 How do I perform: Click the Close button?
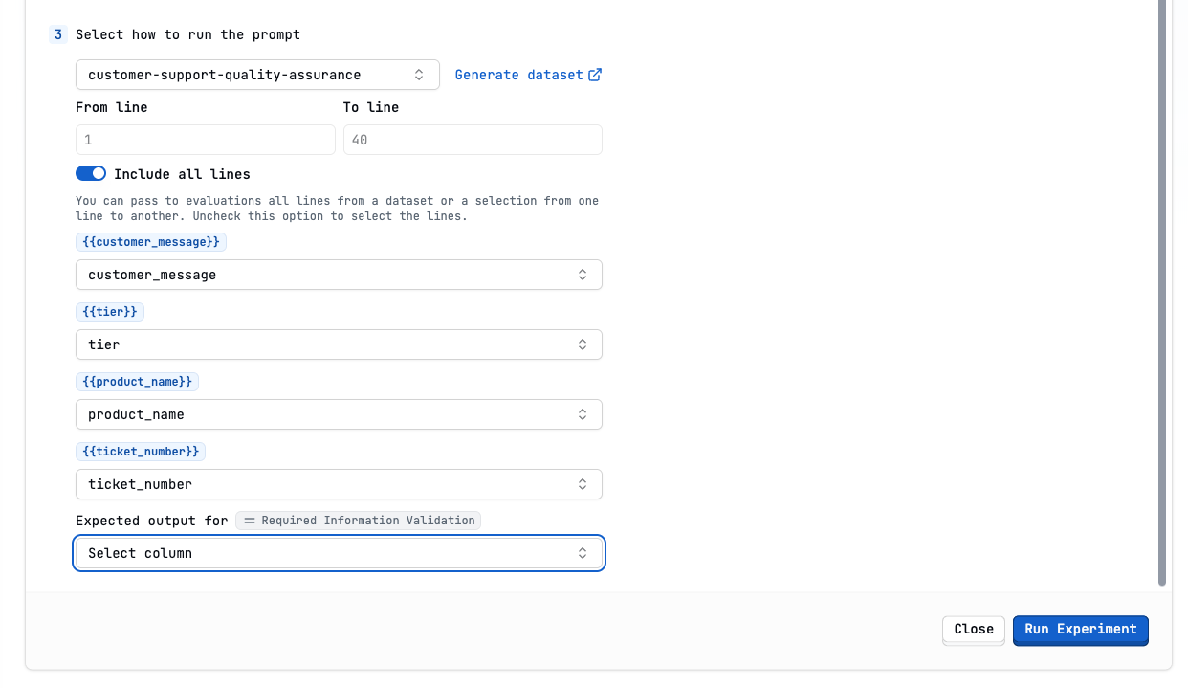pyautogui.click(x=973, y=629)
